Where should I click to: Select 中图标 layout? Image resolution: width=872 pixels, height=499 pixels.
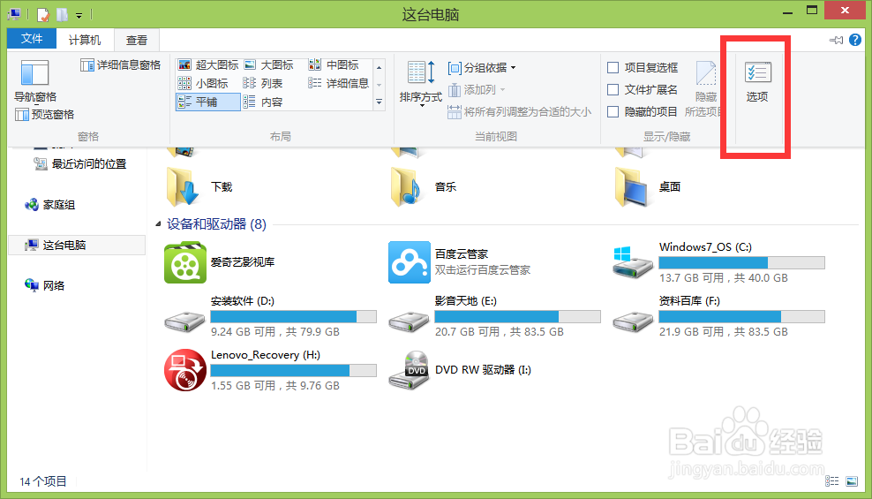tap(334, 65)
